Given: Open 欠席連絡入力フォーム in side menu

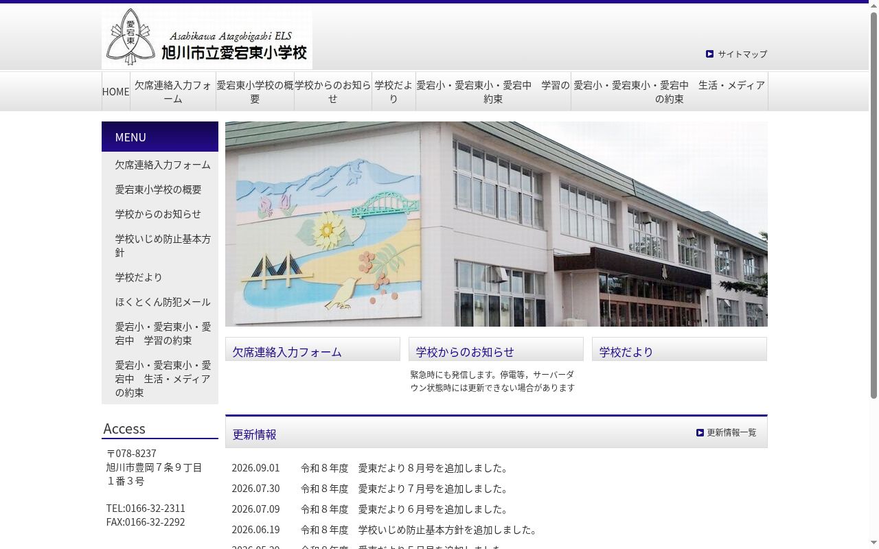Looking at the screenshot, I should 163,165.
